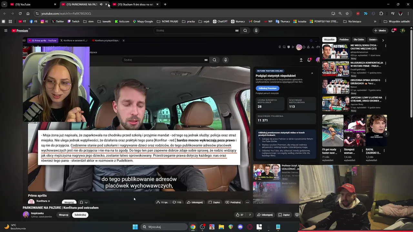Expand the kawałki bookmarks folder
Screen dimensions: 413x232
pos(104,22)
